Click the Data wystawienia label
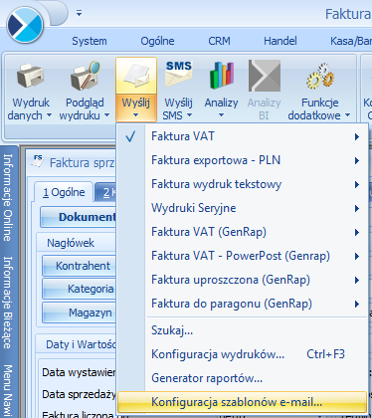 [x=79, y=372]
